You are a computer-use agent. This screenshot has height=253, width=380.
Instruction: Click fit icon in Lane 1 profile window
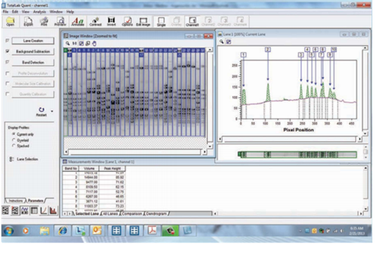(x=229, y=42)
